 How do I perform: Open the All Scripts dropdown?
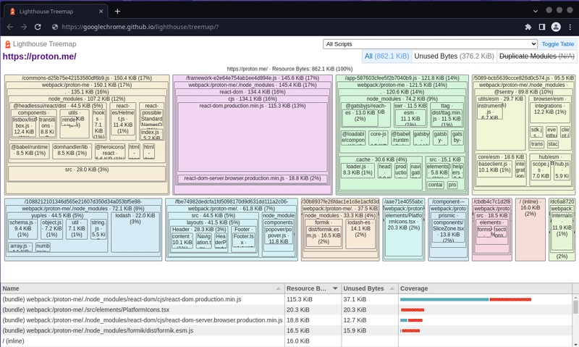(430, 44)
